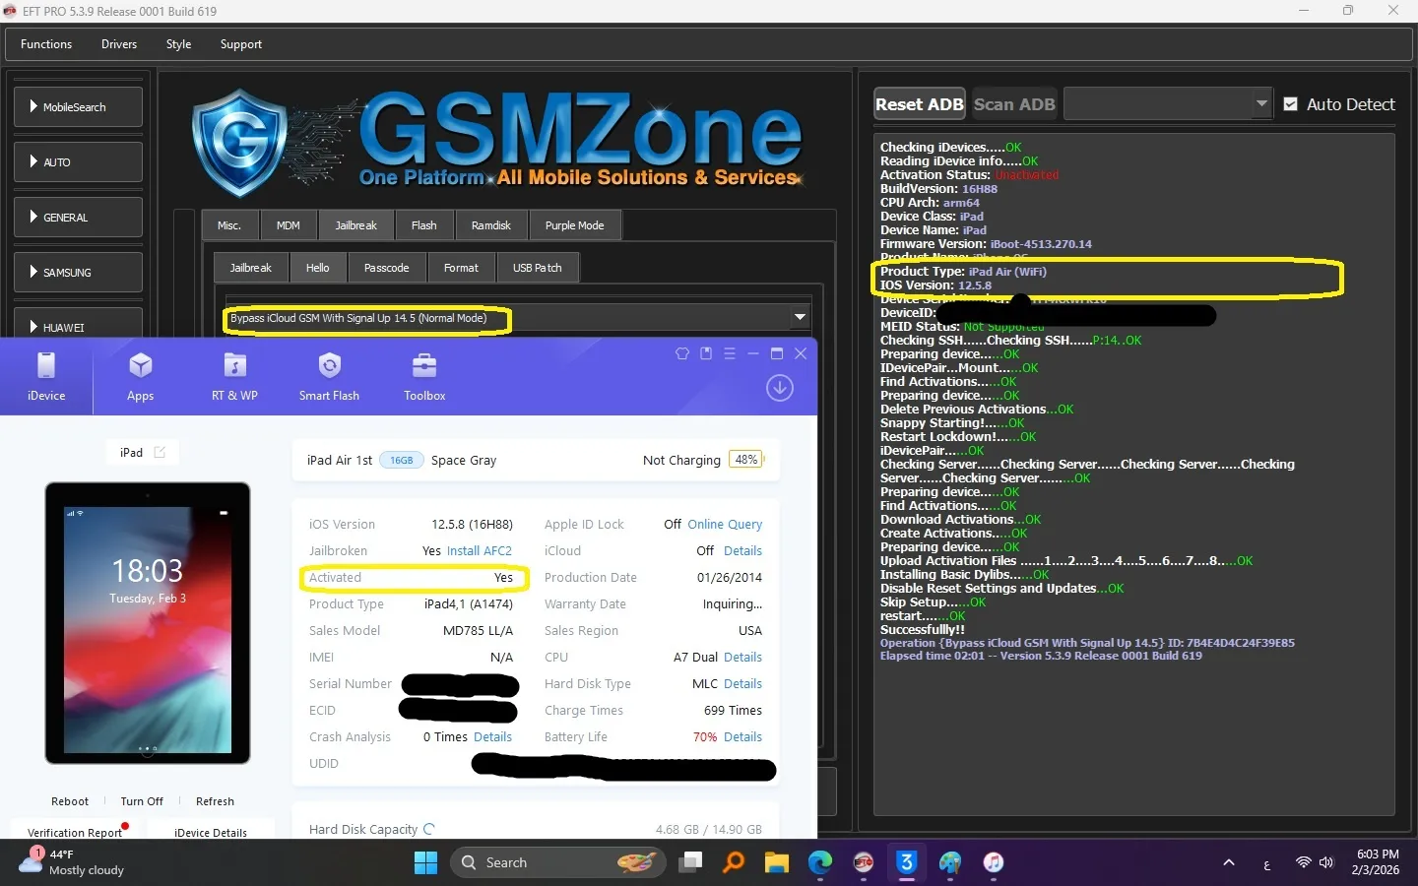Click the edit icon next to iPad name
This screenshot has width=1418, height=886.
160,453
